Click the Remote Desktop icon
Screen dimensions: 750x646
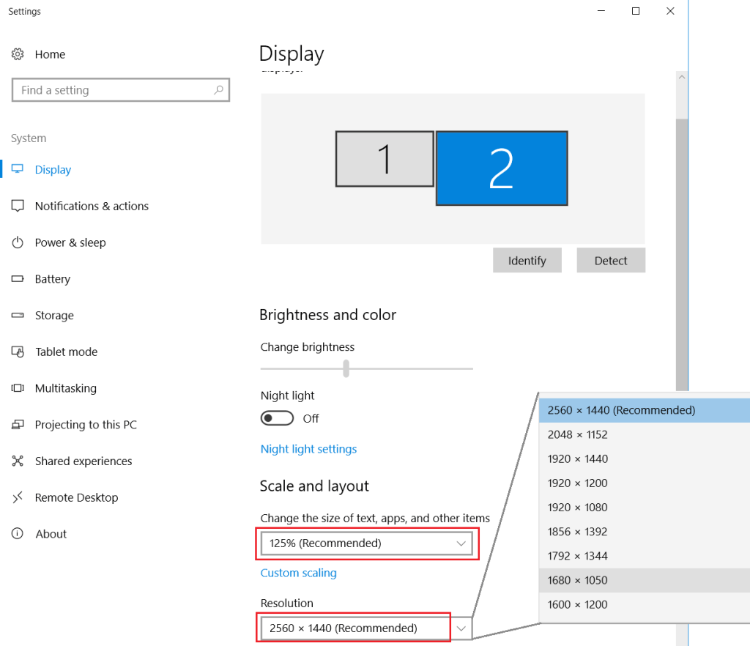click(x=18, y=497)
